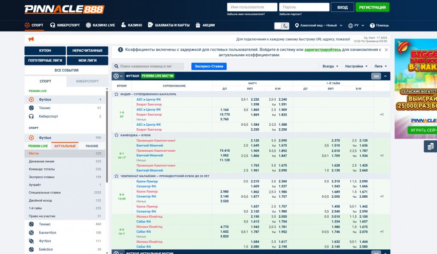The height and width of the screenshot is (254, 437).
Task: Star the Индия – Супердивизион Бангалора league
Action: pyautogui.click(x=117, y=94)
